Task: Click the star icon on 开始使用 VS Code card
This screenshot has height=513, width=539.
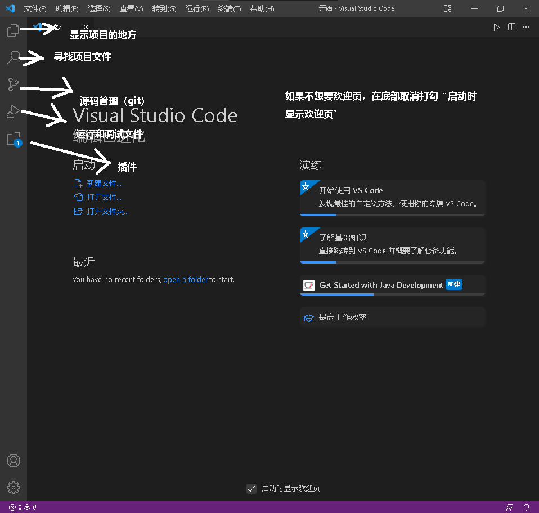Action: tap(306, 186)
